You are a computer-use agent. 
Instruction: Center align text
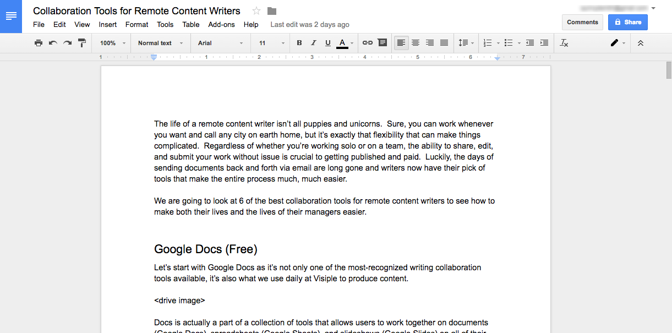click(x=416, y=43)
